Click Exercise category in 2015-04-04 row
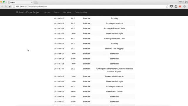 [87, 39]
